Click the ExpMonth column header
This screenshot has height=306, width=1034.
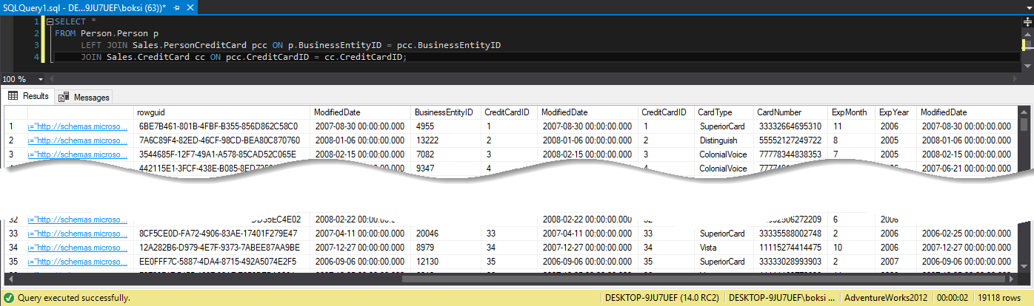coord(852,112)
